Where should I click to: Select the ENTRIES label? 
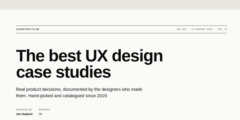point(44,109)
